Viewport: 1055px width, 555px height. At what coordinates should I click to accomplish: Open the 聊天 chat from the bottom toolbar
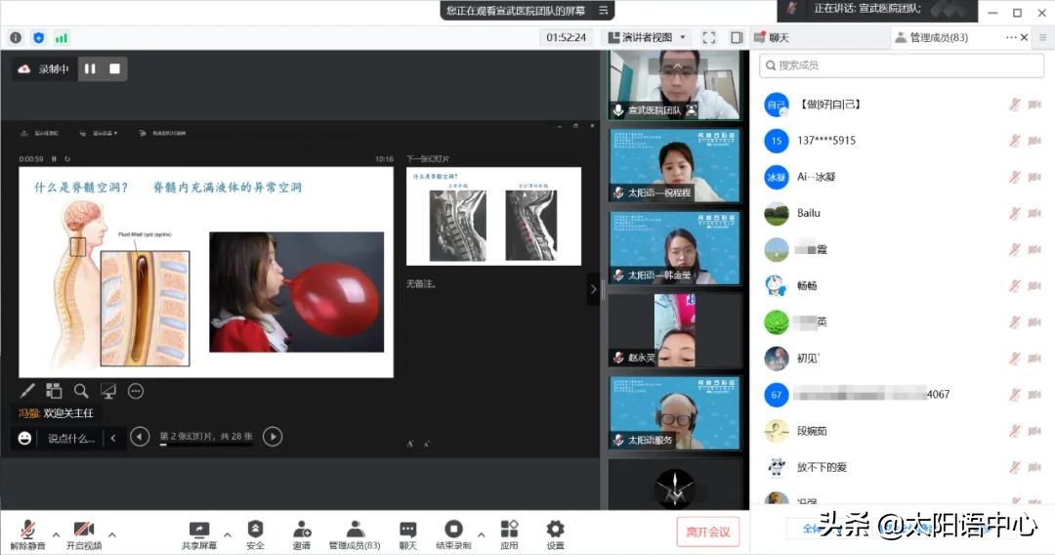pyautogui.click(x=407, y=534)
